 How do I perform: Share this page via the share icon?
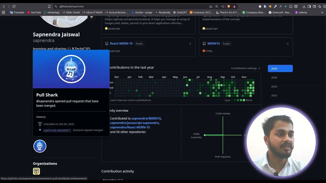click(x=222, y=6)
